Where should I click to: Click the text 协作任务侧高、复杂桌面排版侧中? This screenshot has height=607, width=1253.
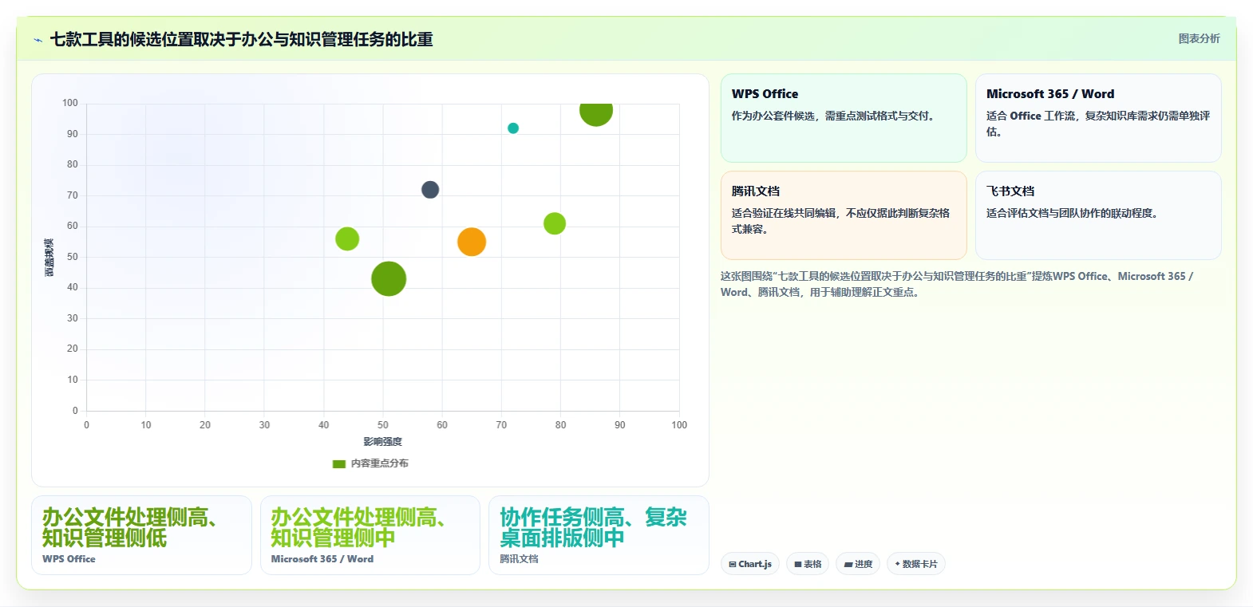(593, 527)
